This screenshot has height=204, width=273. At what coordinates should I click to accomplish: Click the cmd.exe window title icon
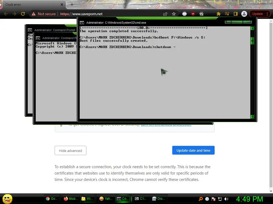82,23
